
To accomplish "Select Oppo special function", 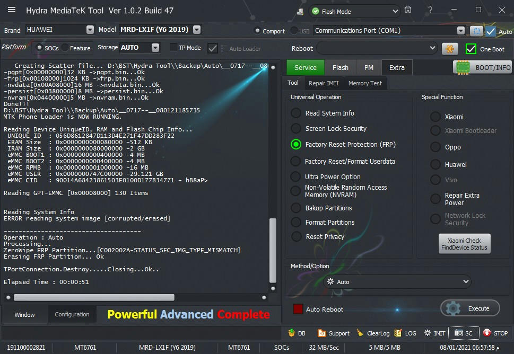I will click(x=435, y=147).
